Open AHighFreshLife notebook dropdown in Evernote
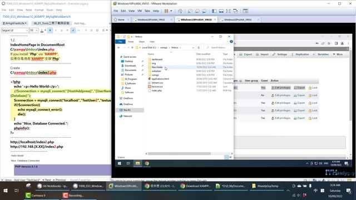The height and width of the screenshot is (200, 356). pos(14,23)
